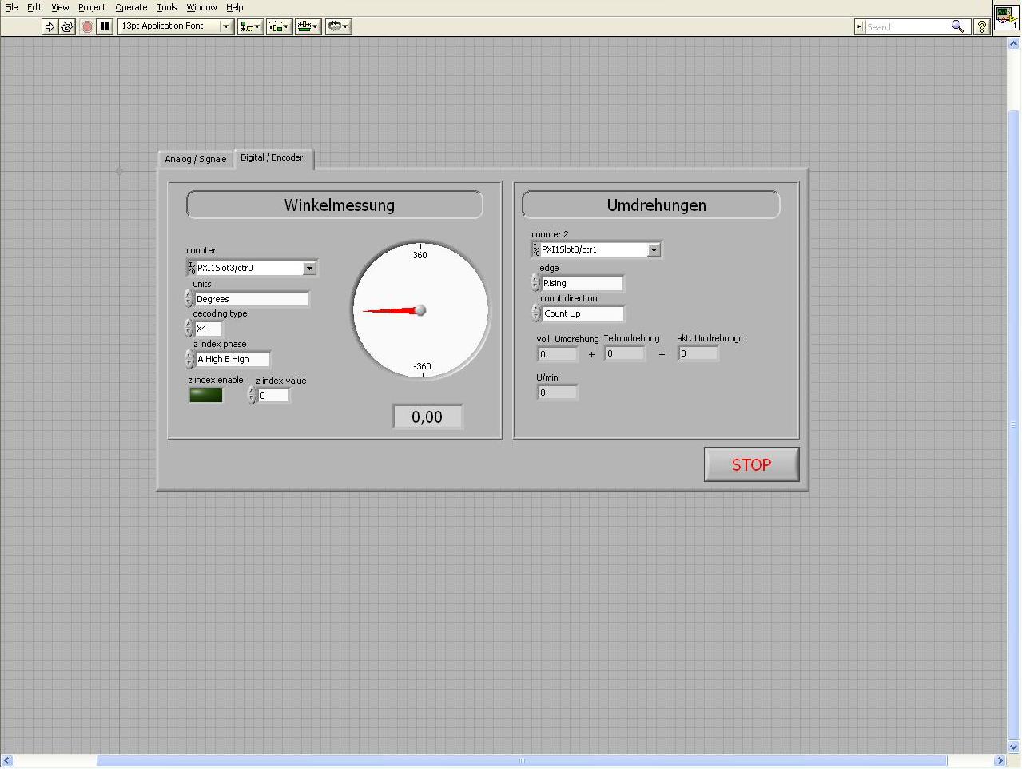Open the Distribute Objects toolbar menu
Screen dimensions: 1022x769
click(279, 26)
